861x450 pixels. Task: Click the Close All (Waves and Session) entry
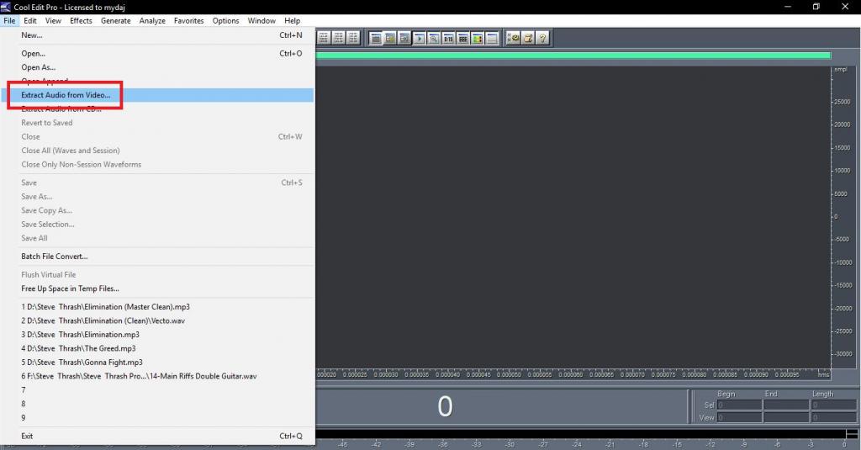coord(157,151)
